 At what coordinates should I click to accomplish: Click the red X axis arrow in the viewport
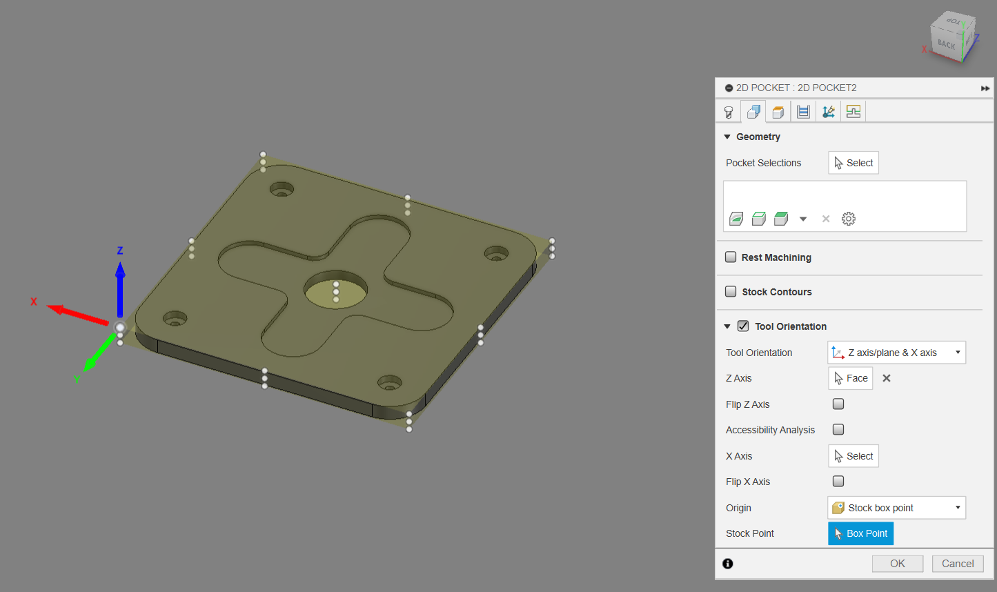pos(77,315)
